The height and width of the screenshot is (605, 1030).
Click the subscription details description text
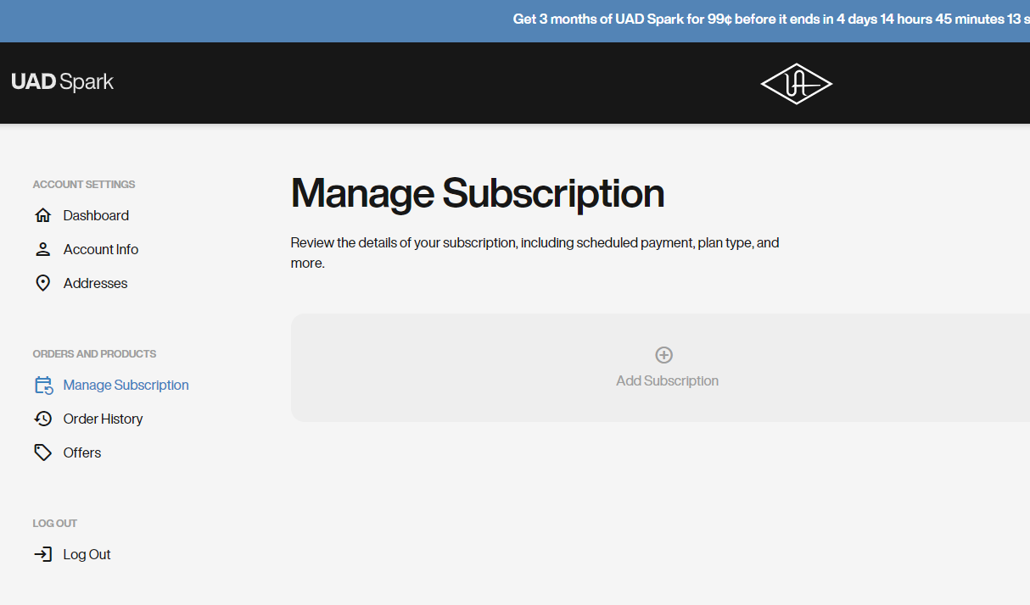coord(535,253)
